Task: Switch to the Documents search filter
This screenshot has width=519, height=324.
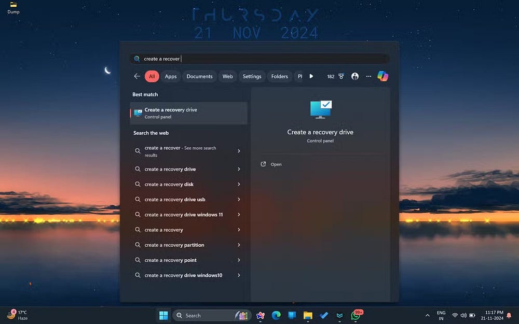Action: (199, 76)
